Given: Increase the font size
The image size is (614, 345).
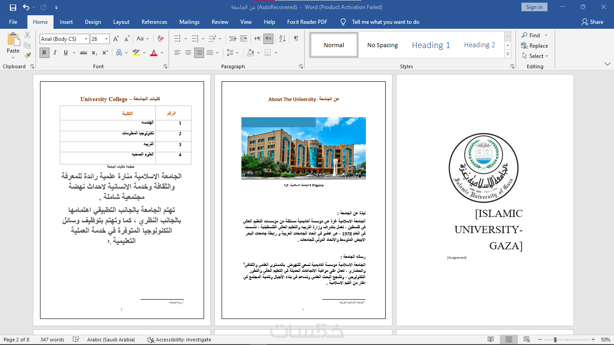Looking at the screenshot, I should pos(116,39).
